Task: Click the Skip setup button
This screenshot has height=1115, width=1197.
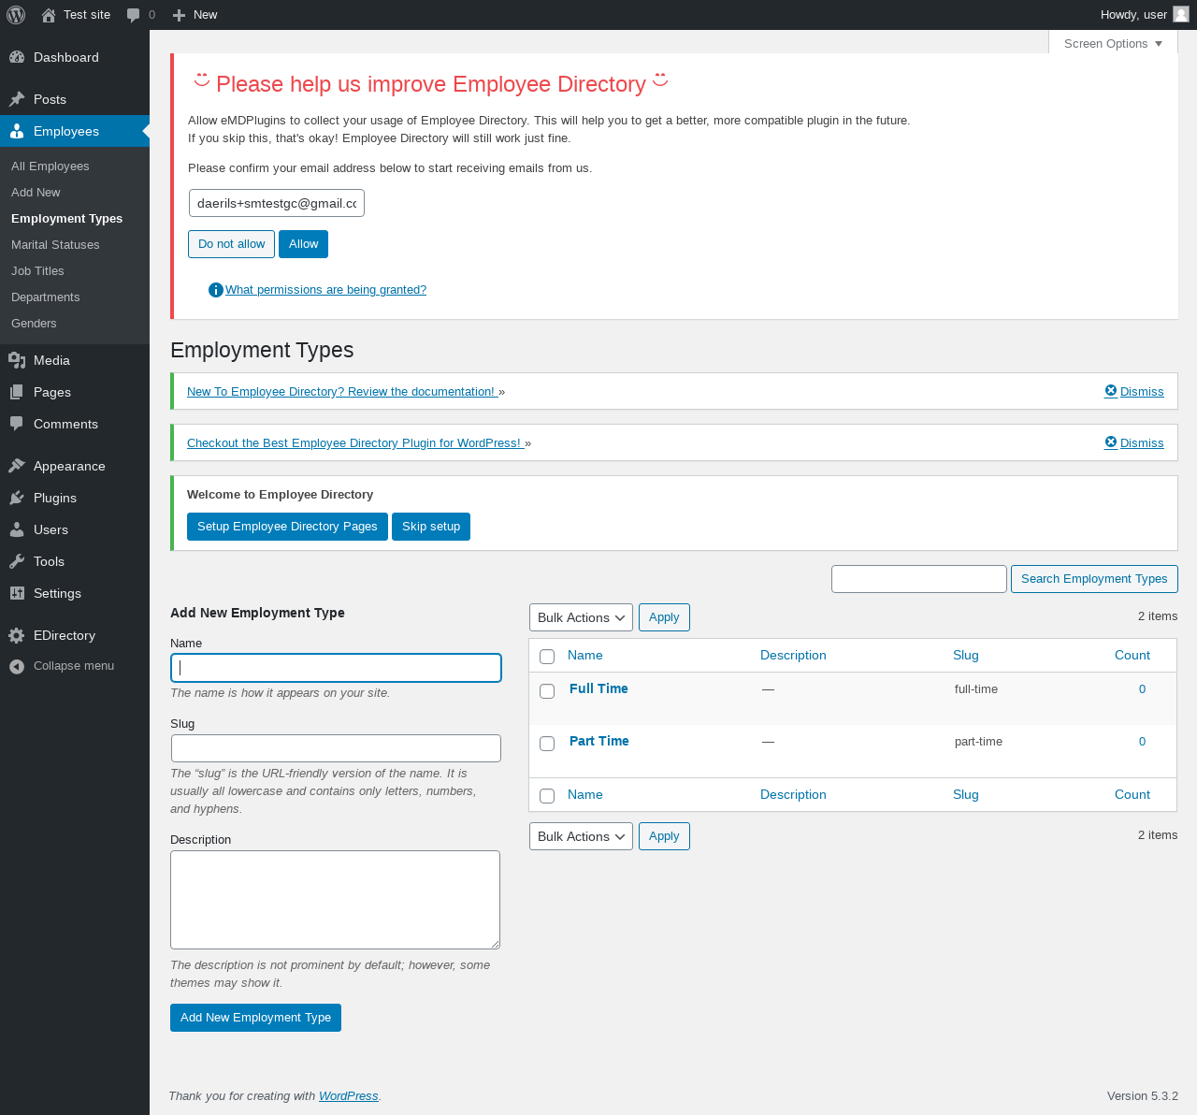Action: [431, 527]
